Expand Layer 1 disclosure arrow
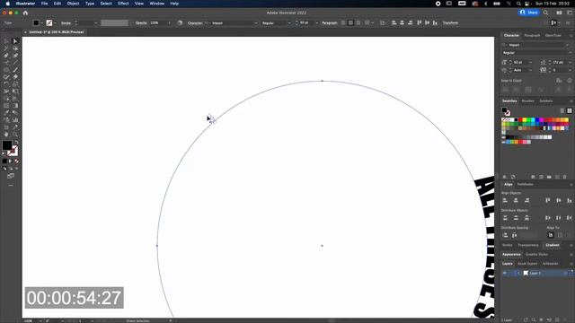 (518, 273)
